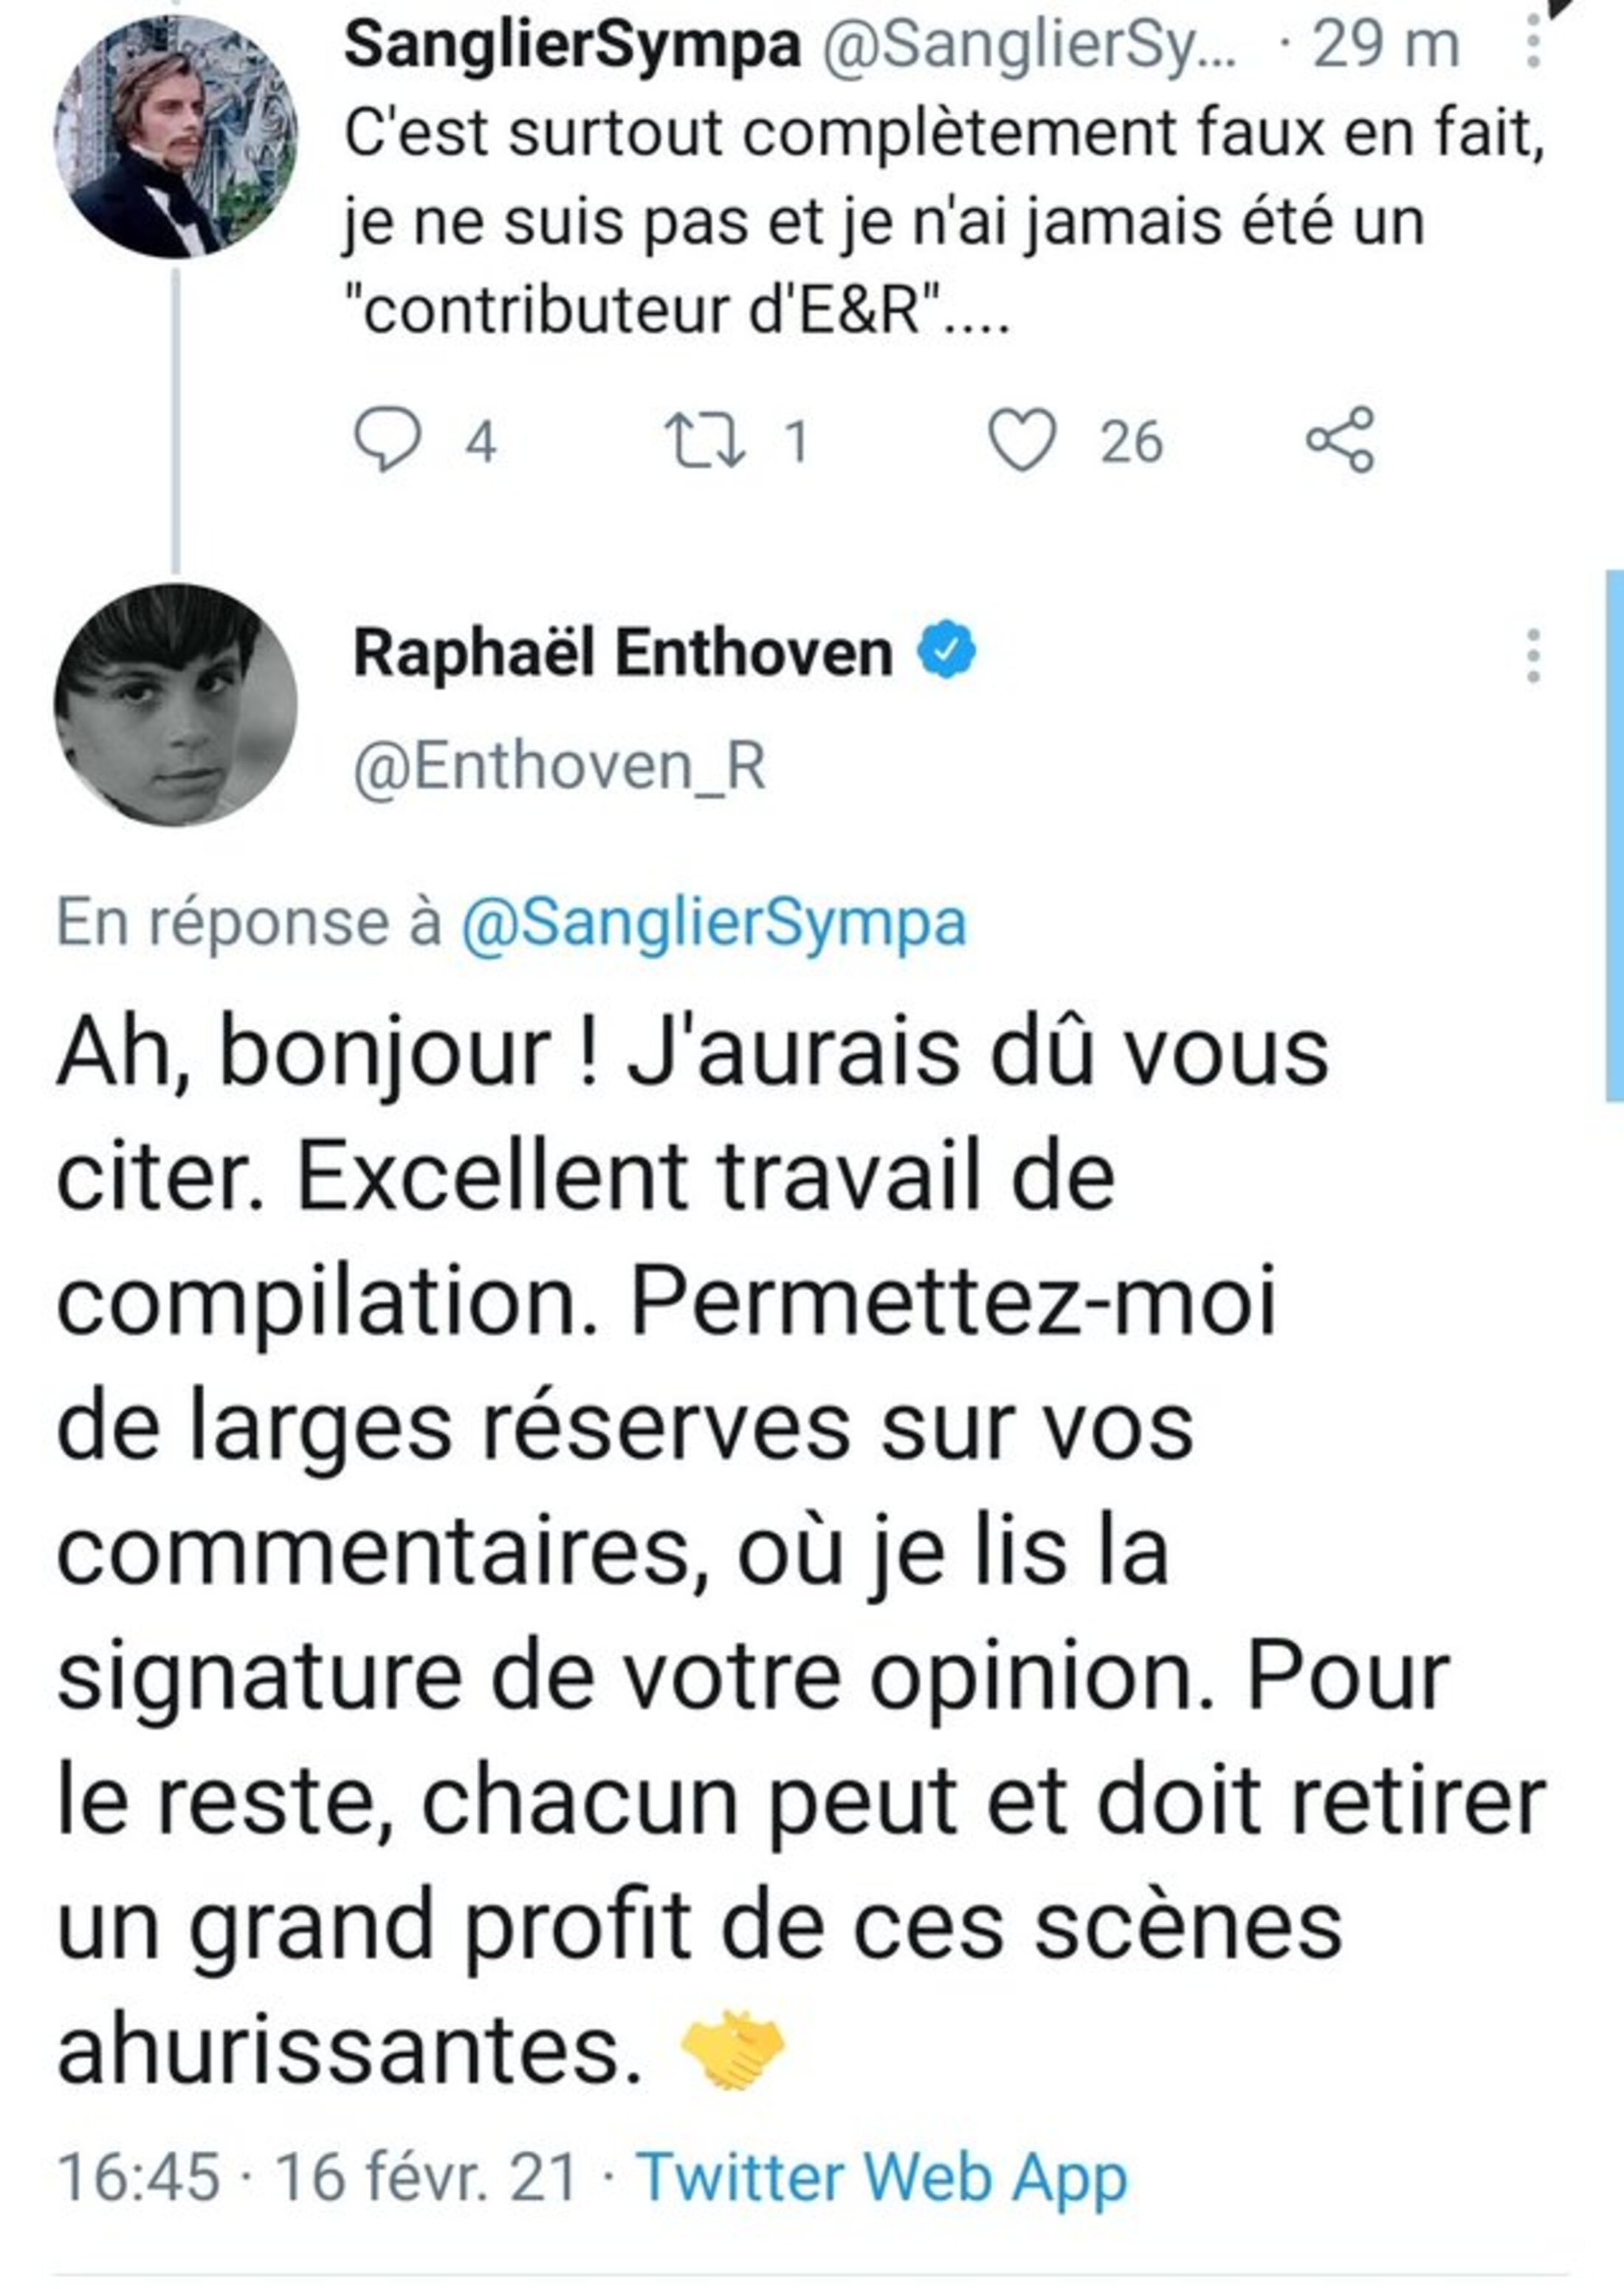Like SanglierSympa's tweet with the heart
Viewport: 1624px width, 2289px height.
pyautogui.click(x=1021, y=441)
